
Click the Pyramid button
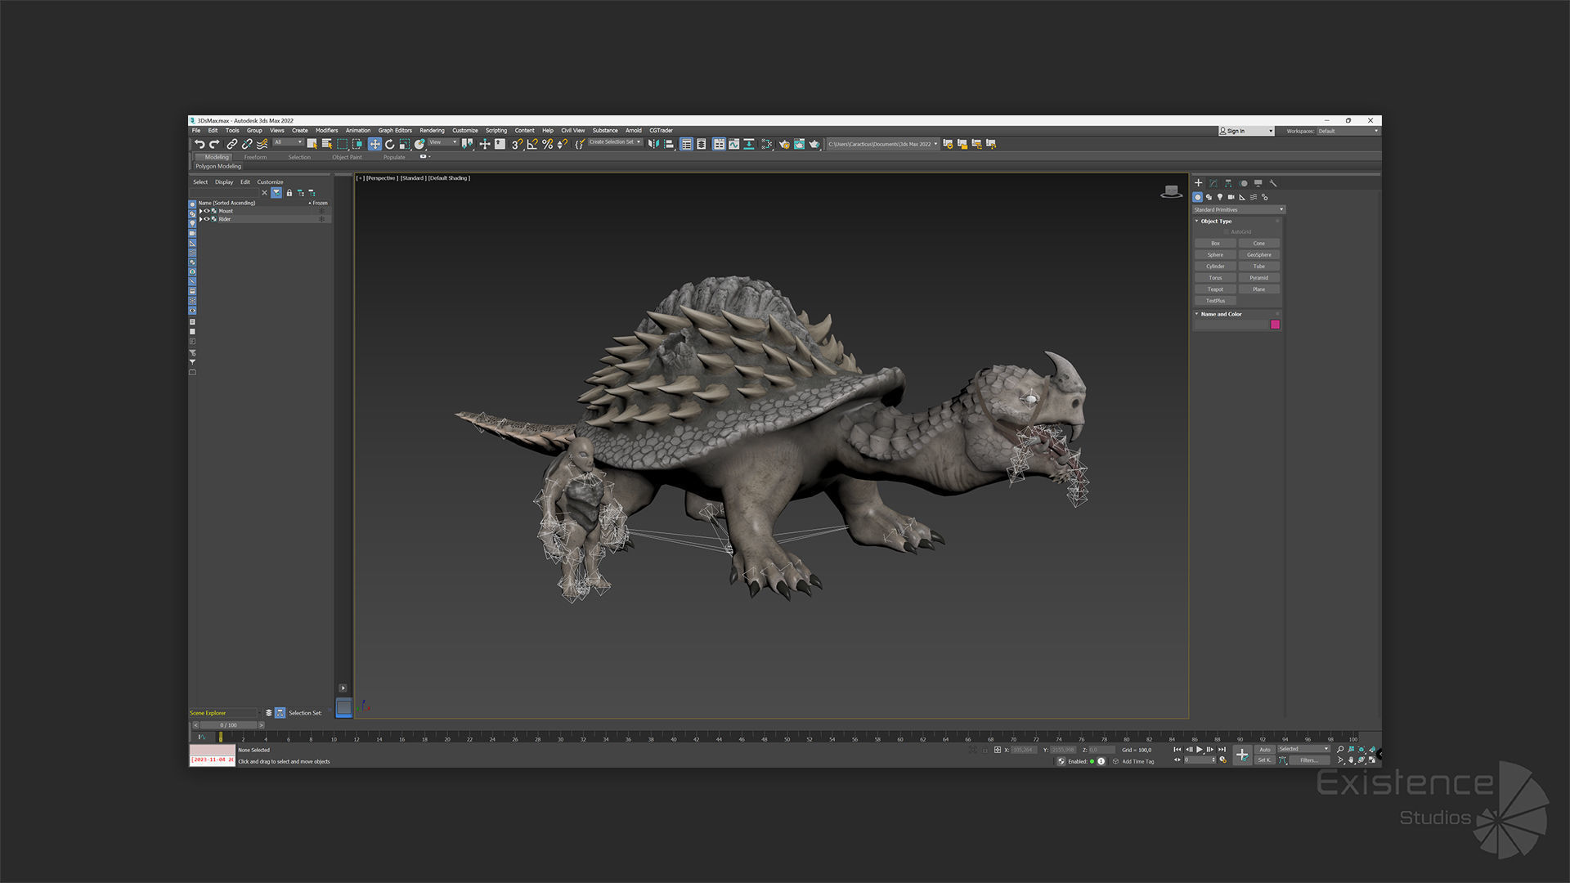[x=1258, y=278]
